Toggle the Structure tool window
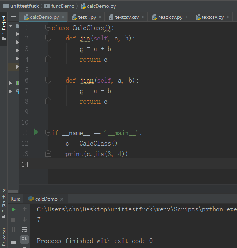Image resolution: width=237 pixels, height=248 pixels. tap(4, 203)
